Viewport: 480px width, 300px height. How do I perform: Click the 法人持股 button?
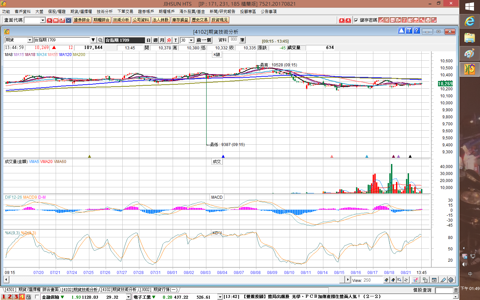[x=161, y=20]
